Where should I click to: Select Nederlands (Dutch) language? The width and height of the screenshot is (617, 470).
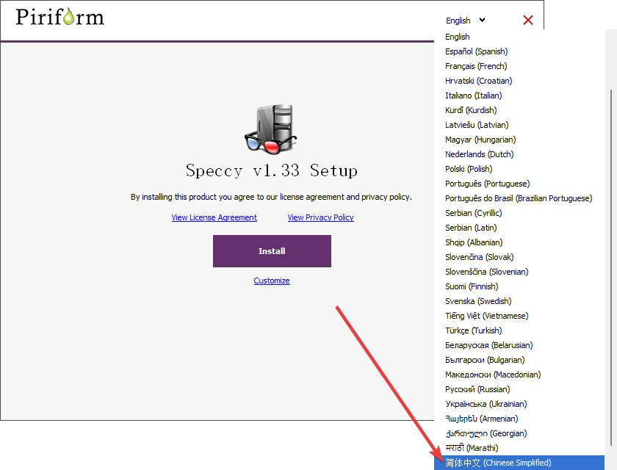click(x=519, y=154)
